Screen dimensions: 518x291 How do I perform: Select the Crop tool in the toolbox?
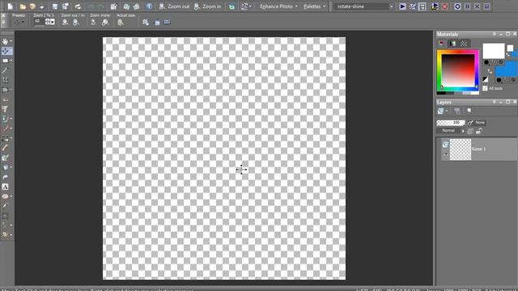pyautogui.click(x=6, y=80)
